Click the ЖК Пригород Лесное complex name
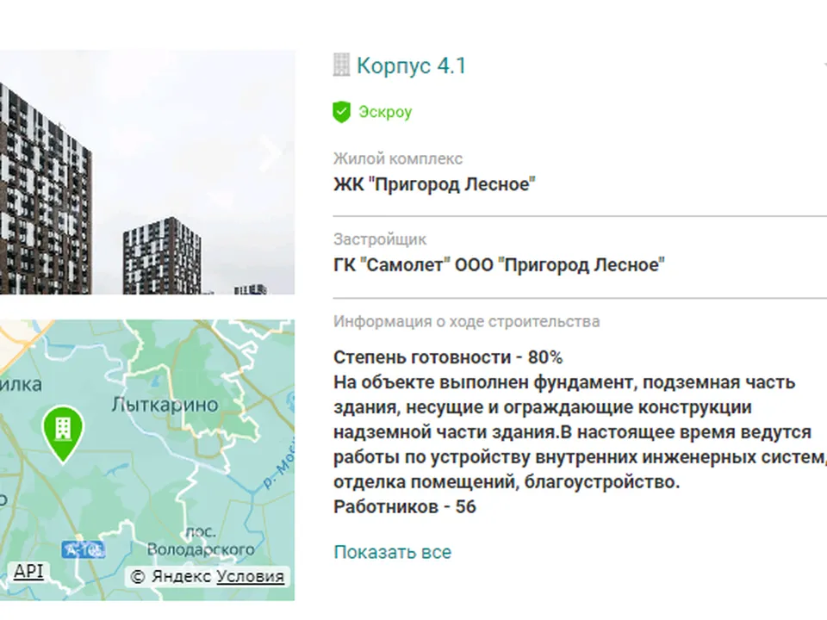This screenshot has height=620, width=827. tap(434, 183)
